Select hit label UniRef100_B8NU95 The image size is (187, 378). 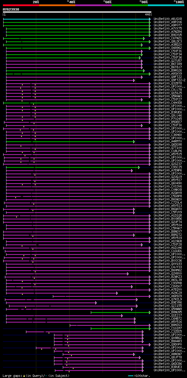tap(168, 312)
